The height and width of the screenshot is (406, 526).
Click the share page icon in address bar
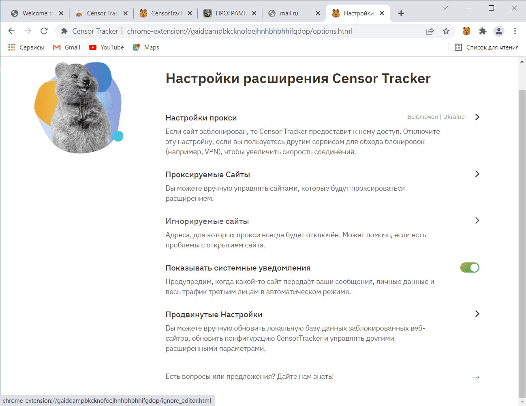(x=430, y=31)
